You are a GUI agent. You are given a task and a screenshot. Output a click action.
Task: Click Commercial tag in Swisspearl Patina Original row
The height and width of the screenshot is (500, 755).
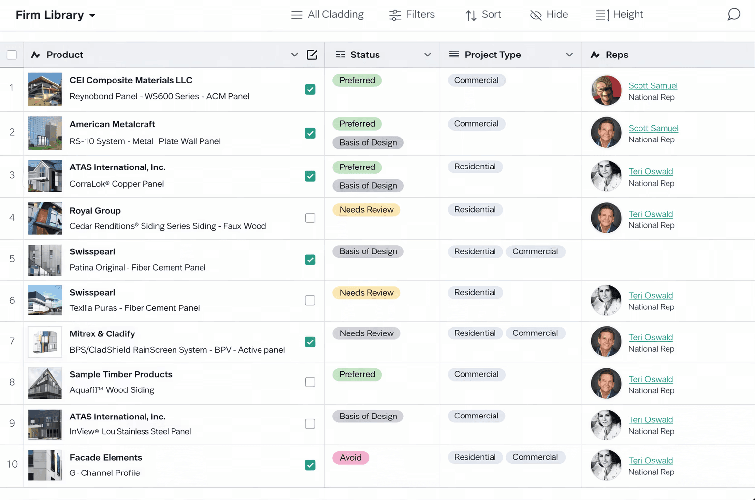535,251
